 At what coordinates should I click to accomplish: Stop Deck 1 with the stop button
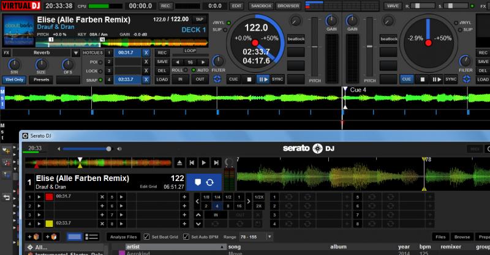coord(249,79)
